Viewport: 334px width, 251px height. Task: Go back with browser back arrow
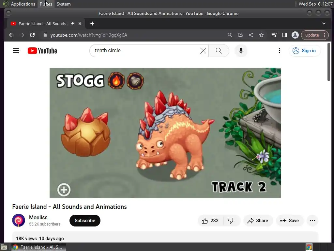click(11, 35)
